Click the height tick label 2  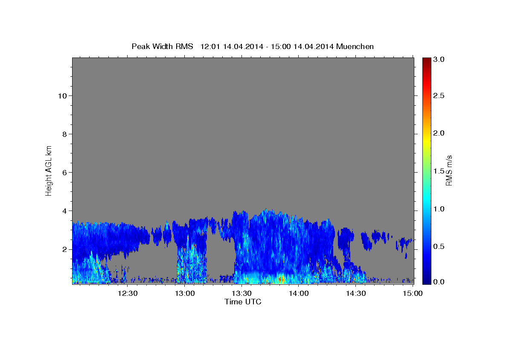65,249
